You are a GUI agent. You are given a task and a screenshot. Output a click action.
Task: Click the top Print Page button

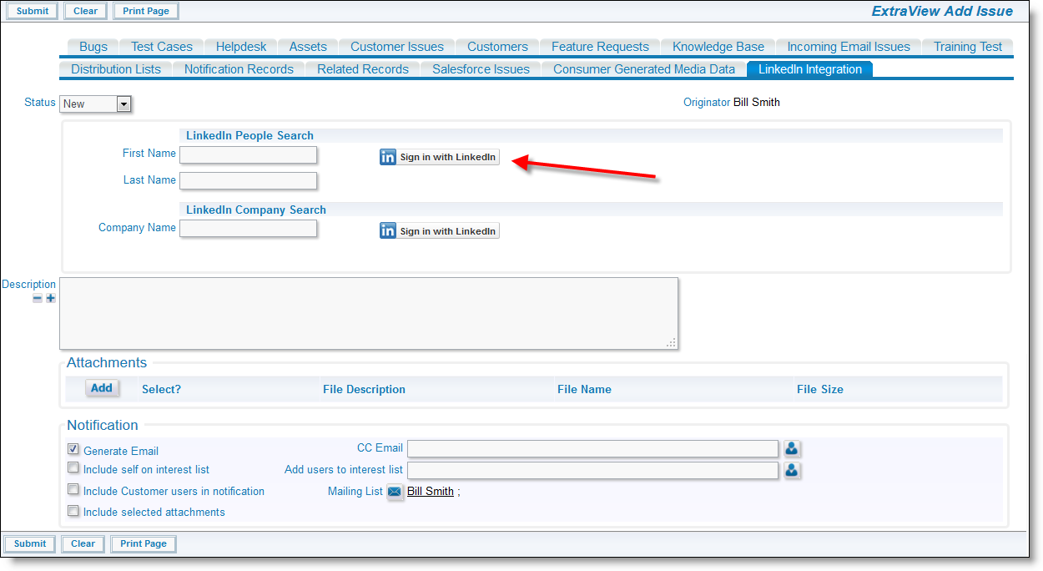(x=145, y=11)
